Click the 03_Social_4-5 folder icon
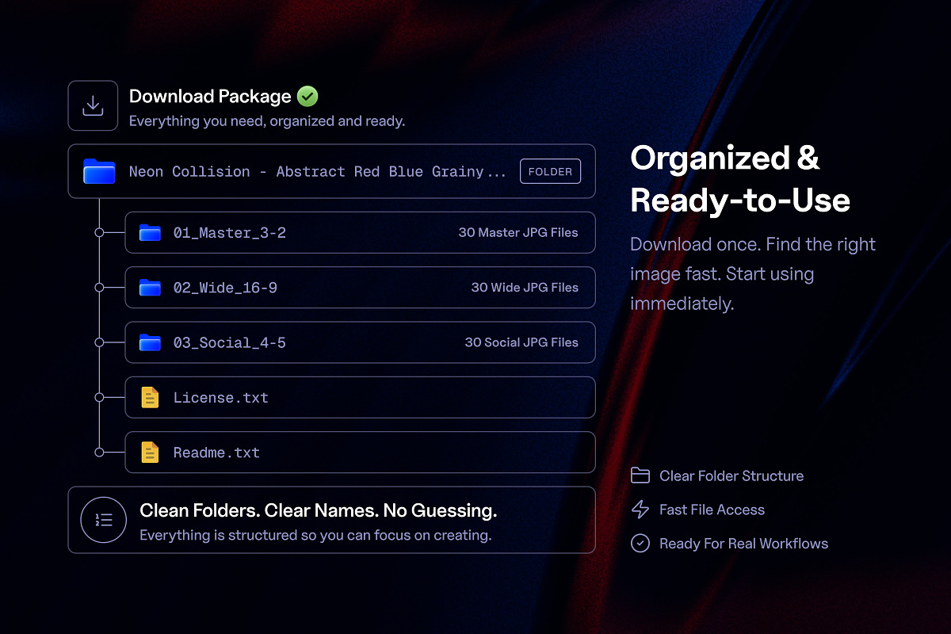The width and height of the screenshot is (951, 634). [150, 342]
